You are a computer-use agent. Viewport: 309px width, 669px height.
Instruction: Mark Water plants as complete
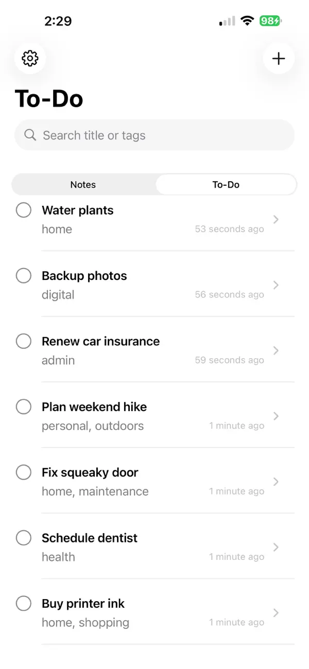click(24, 210)
